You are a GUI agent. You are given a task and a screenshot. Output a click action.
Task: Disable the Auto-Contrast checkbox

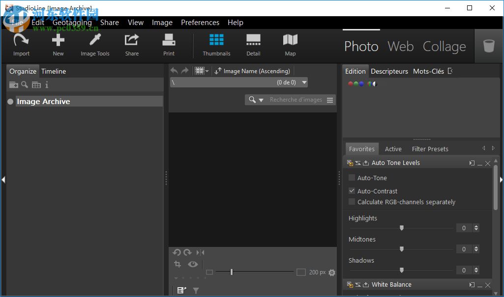(x=353, y=191)
